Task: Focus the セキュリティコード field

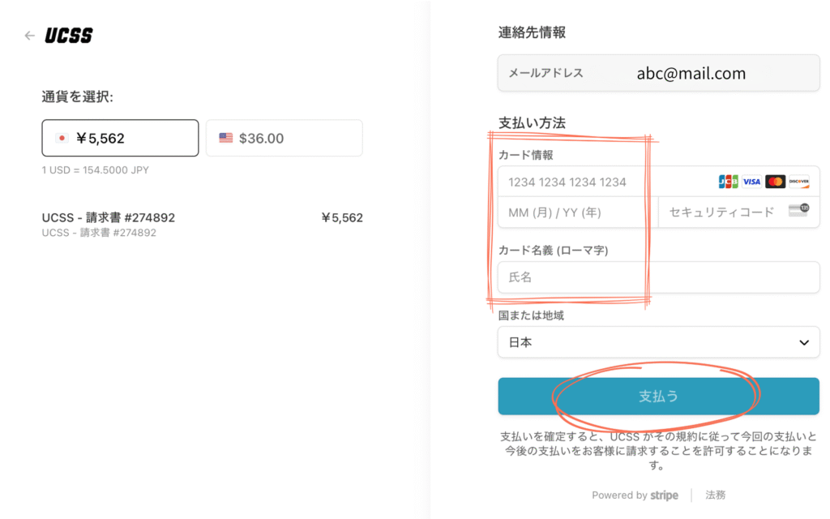Action: click(739, 212)
